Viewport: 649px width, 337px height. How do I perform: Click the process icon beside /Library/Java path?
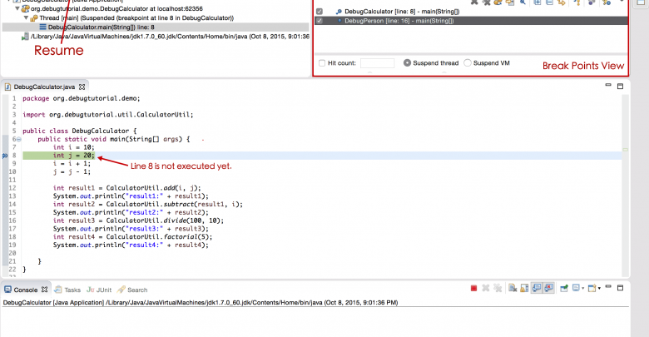click(x=25, y=37)
